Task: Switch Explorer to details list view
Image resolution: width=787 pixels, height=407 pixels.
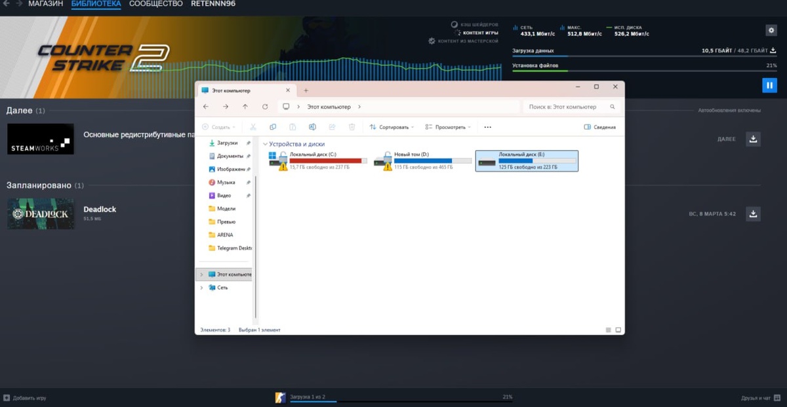Action: (x=608, y=330)
